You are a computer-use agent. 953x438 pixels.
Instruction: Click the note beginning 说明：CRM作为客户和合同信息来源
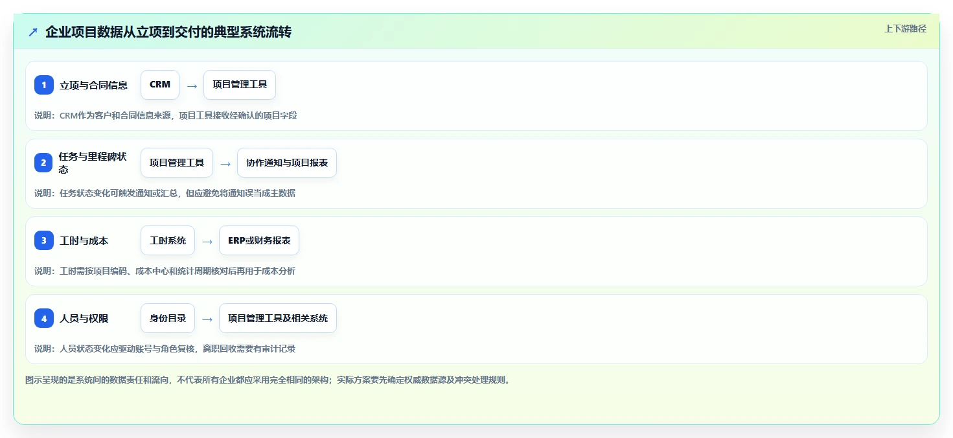coord(166,115)
